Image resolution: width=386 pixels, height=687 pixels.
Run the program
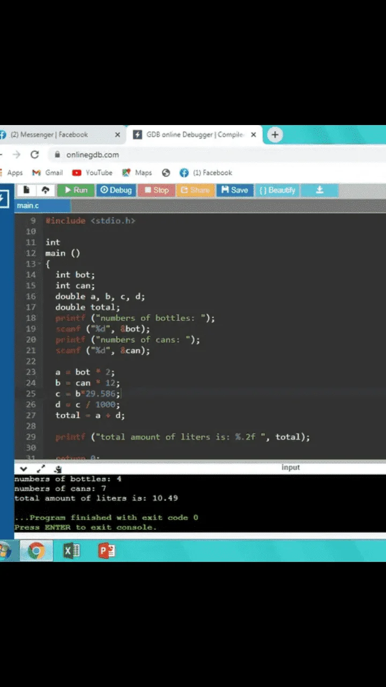76,190
